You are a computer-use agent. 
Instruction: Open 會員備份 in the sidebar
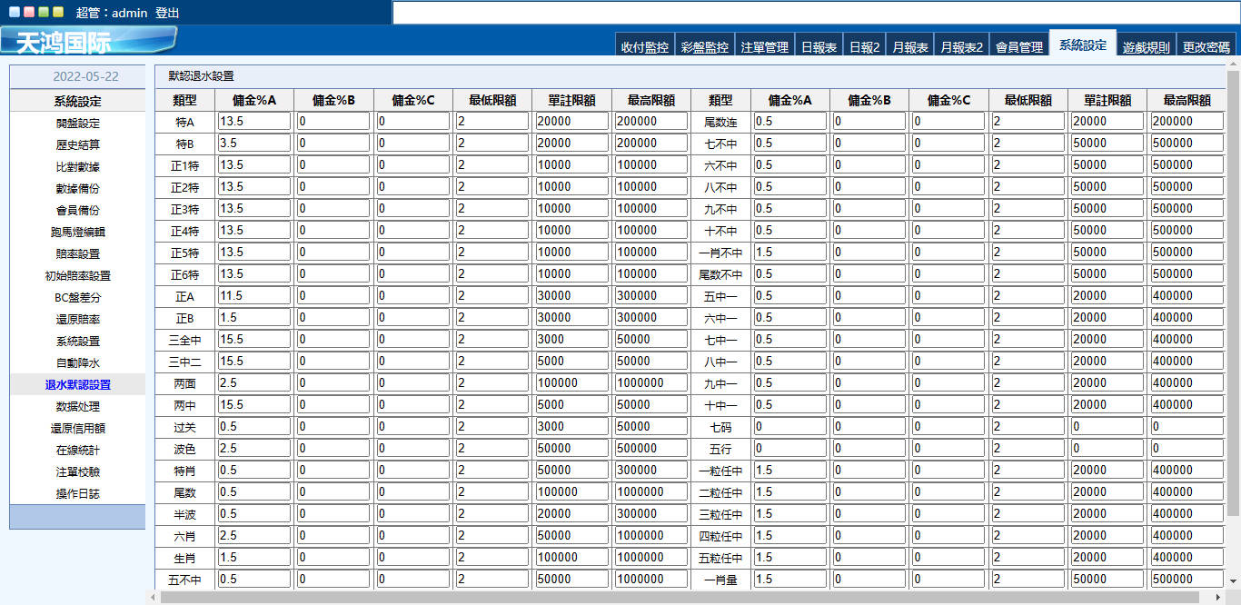tap(77, 211)
